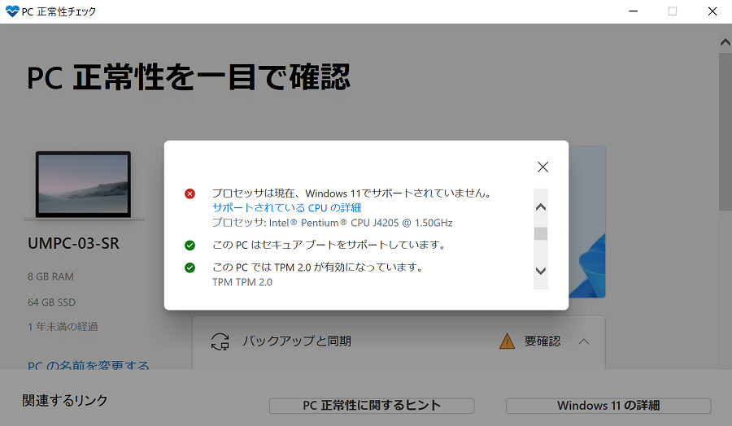Click the 関連するリンク heading
Image resolution: width=732 pixels, height=426 pixels.
click(65, 400)
